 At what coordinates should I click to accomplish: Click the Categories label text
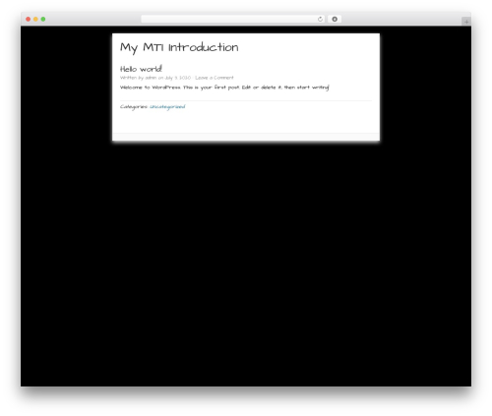[x=134, y=107]
